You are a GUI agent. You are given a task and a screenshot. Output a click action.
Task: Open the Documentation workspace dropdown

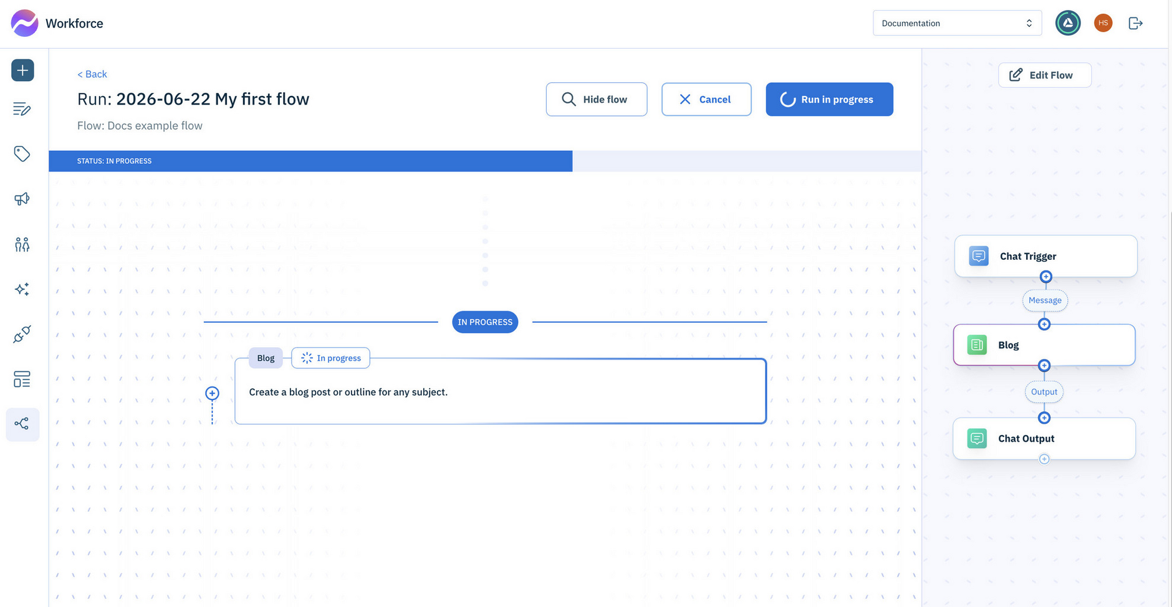click(x=958, y=23)
